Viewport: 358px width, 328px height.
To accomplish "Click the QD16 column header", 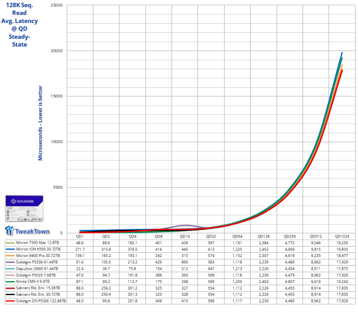I will pyautogui.click(x=185, y=236).
